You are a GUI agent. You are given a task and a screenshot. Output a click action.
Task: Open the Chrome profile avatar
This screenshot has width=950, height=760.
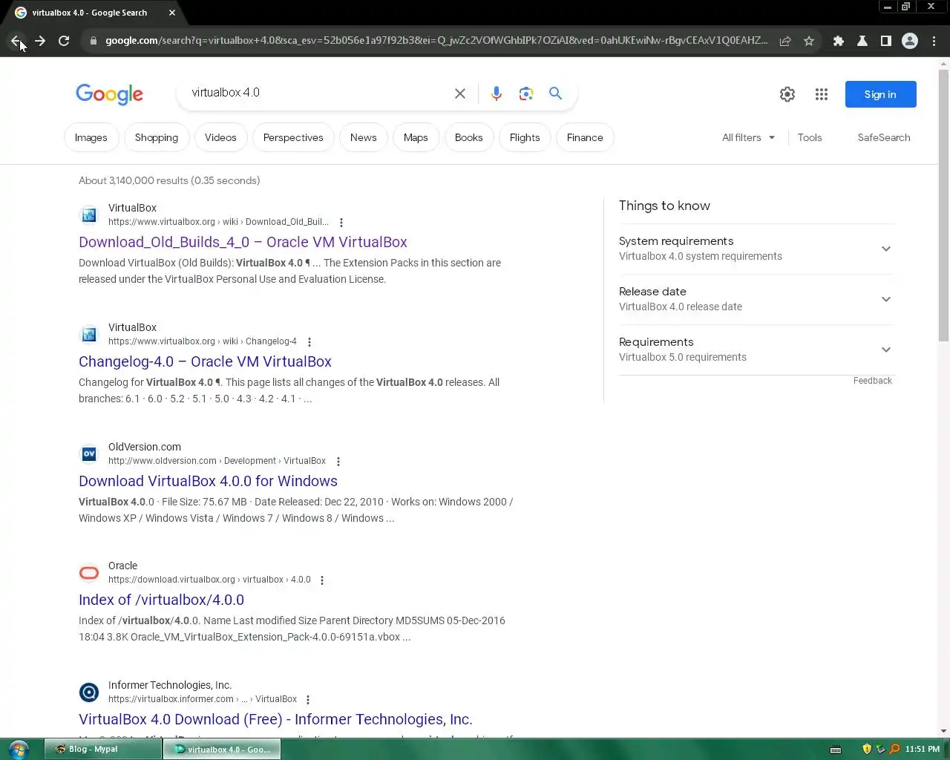pyautogui.click(x=910, y=41)
